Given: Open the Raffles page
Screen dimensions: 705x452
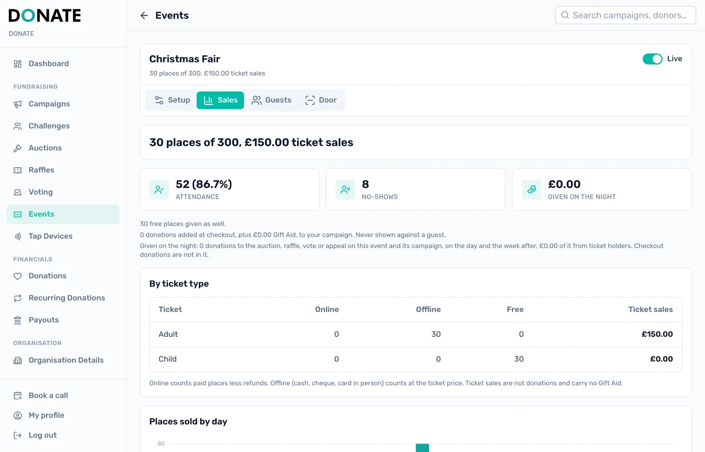Looking at the screenshot, I should click(x=63, y=170).
